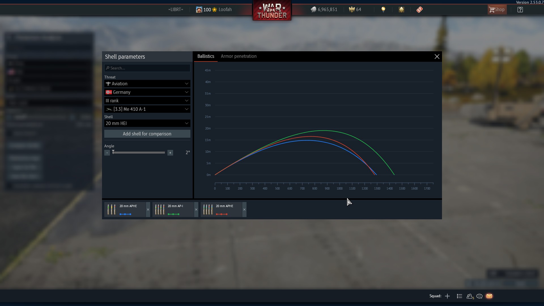Expand the Aviation threat dropdown
The height and width of the screenshot is (306, 544).
147,84
